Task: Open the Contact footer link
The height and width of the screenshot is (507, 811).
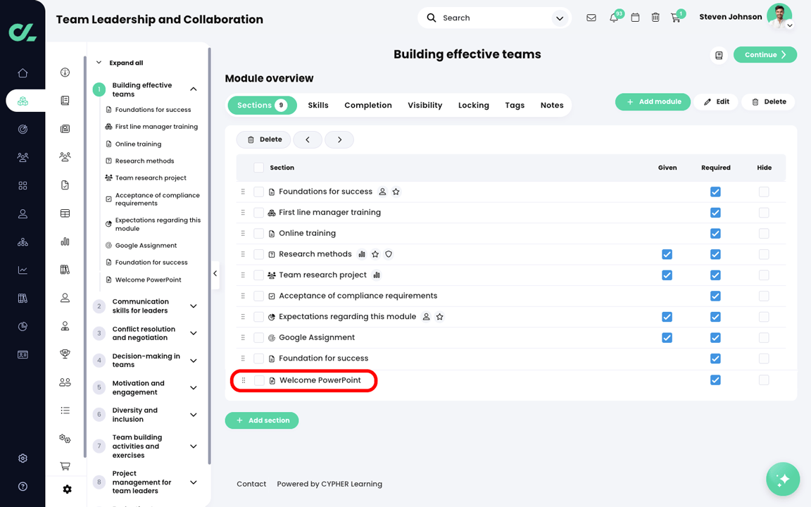Action: 251,484
